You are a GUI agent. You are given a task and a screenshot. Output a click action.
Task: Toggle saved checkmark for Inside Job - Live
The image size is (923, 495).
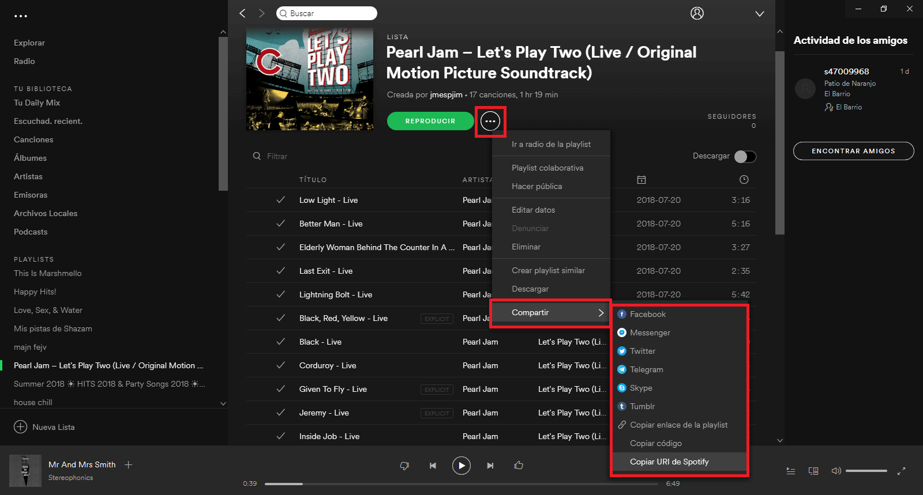click(x=281, y=436)
